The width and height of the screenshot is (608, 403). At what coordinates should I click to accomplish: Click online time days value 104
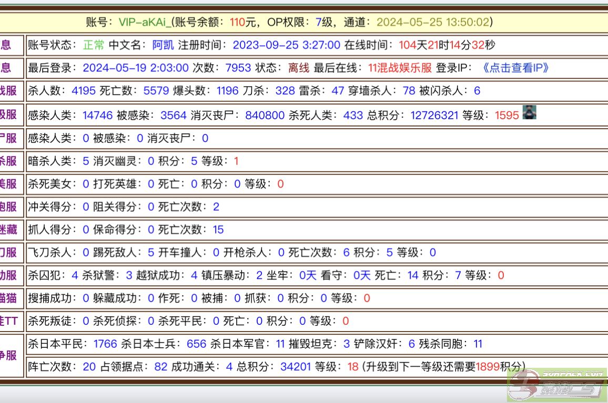coord(408,45)
